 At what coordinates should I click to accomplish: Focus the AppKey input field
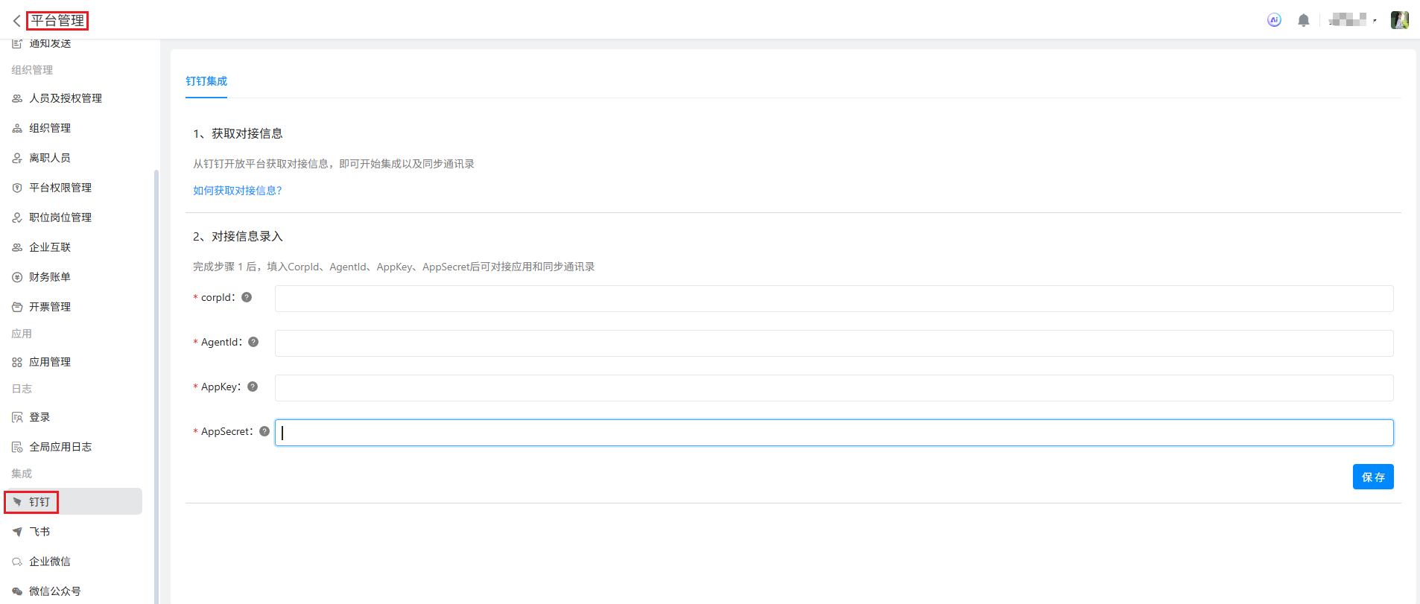[x=833, y=388]
